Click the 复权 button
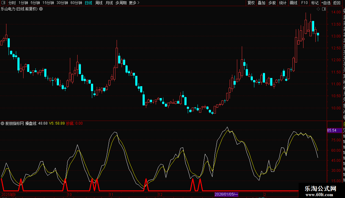Viewport: 345px width, 198px height. (251, 3)
